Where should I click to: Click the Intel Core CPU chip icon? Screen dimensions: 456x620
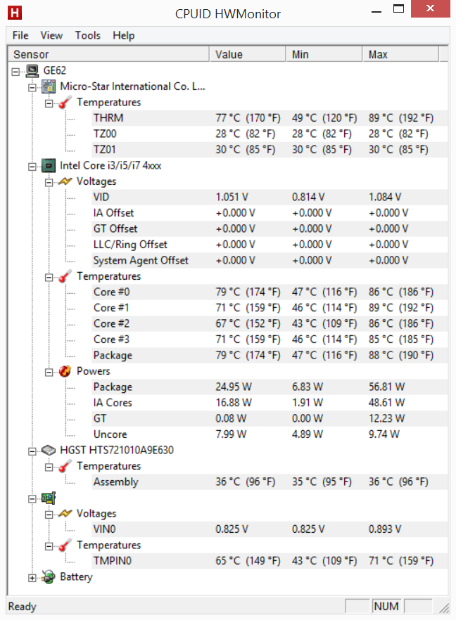[x=49, y=166]
